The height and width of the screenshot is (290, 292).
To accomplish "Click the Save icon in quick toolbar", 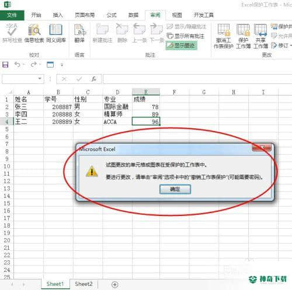I will tap(5, 65).
